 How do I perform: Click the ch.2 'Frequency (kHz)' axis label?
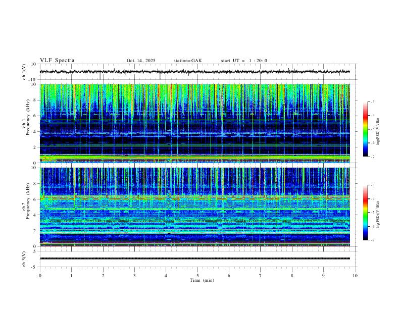(x=28, y=200)
